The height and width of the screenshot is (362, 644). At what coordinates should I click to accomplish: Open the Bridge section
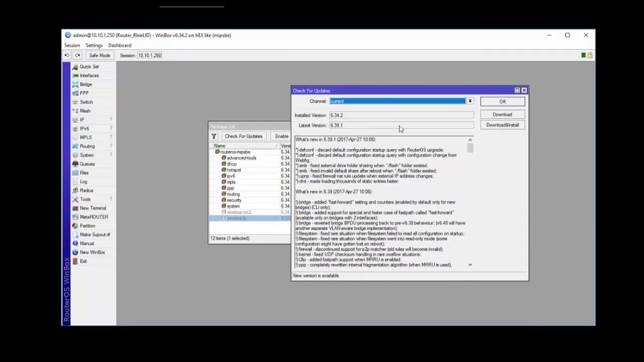pos(86,84)
